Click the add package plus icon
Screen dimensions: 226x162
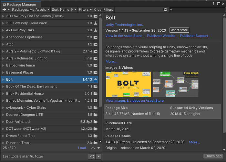(x=4, y=10)
